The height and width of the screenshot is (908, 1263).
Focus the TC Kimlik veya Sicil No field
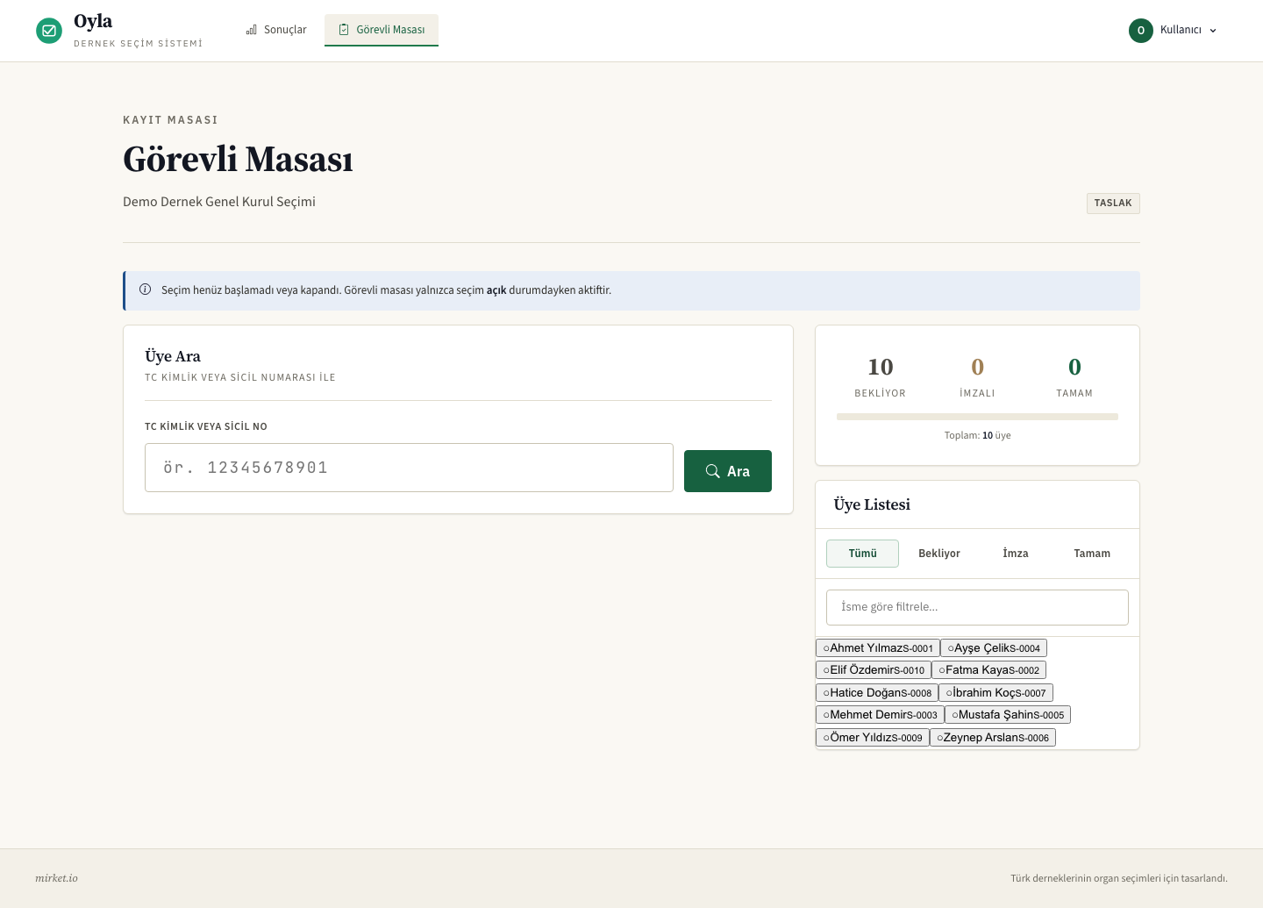click(409, 468)
